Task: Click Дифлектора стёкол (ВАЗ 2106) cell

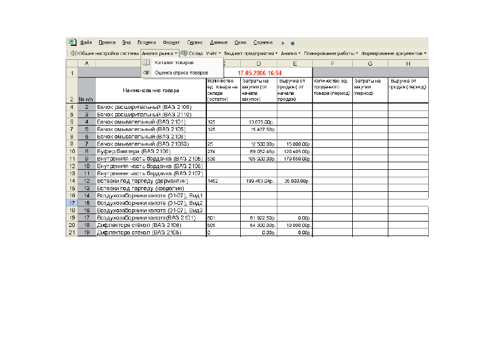Action: click(x=151, y=225)
